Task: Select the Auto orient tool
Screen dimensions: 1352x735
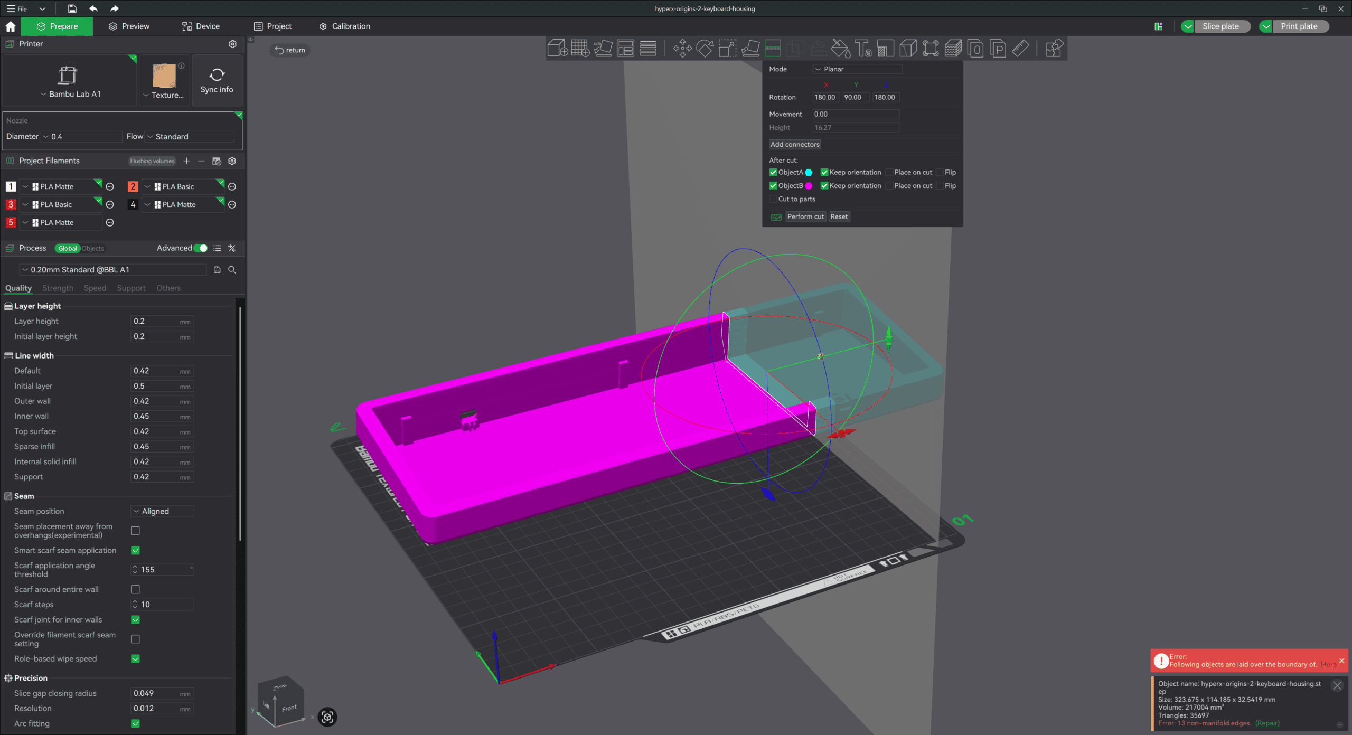Action: [603, 49]
